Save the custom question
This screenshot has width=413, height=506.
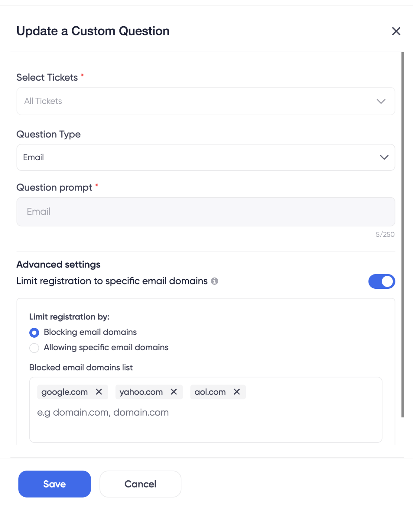coord(55,484)
